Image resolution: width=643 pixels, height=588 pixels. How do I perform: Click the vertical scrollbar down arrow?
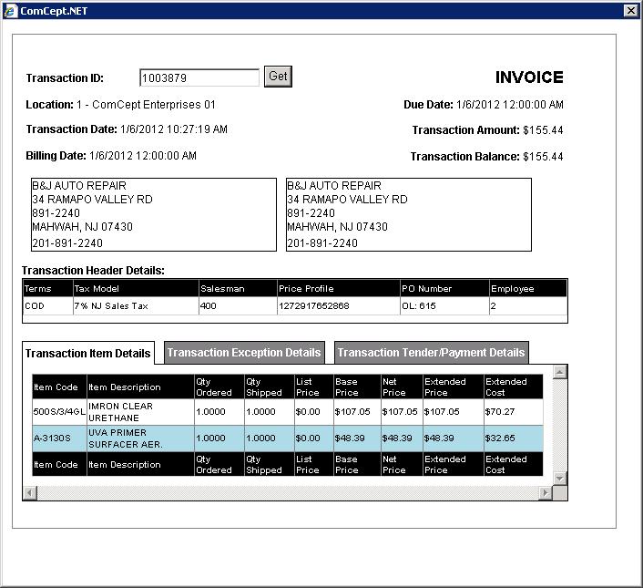560,479
